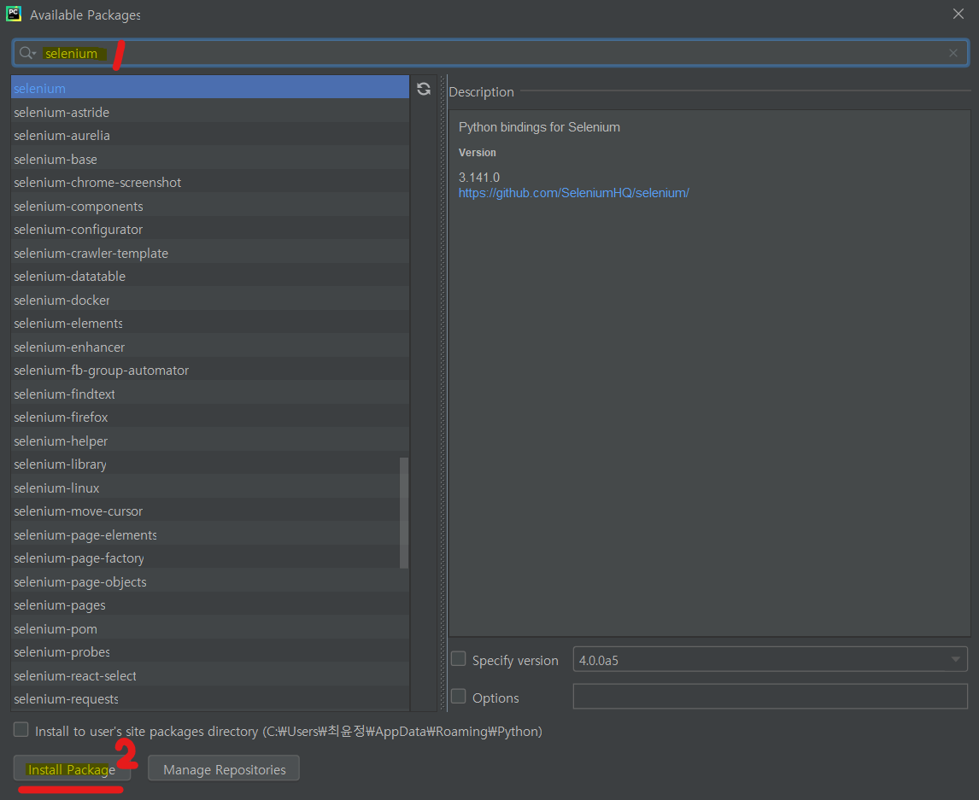Click the Install Package button

coord(72,768)
